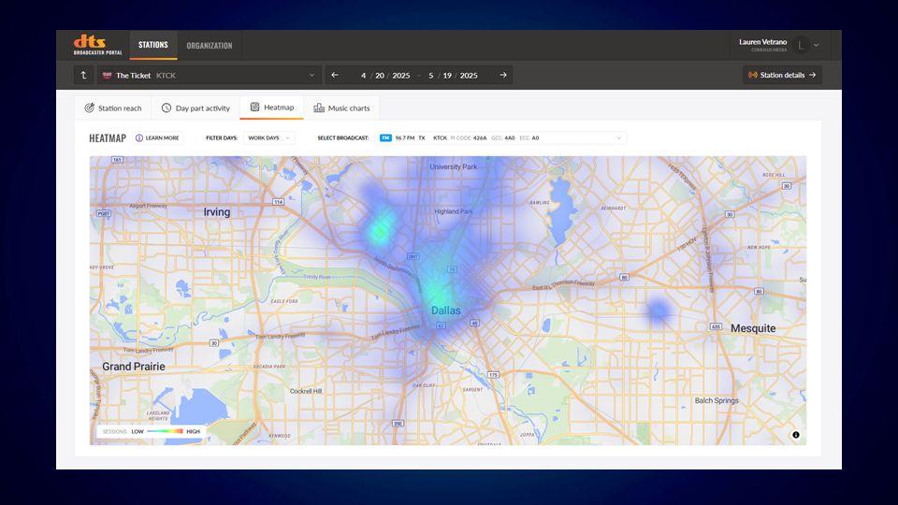The image size is (898, 505).
Task: Edit the start month field 4
Action: (363, 76)
